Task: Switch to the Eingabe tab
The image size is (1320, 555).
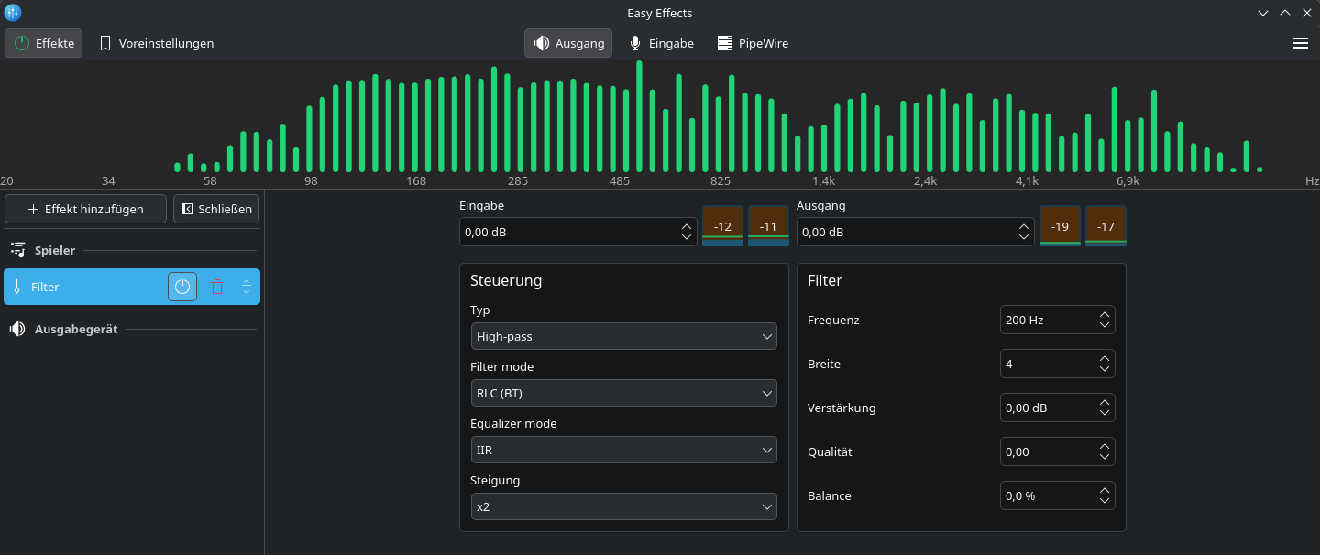Action: pyautogui.click(x=661, y=43)
